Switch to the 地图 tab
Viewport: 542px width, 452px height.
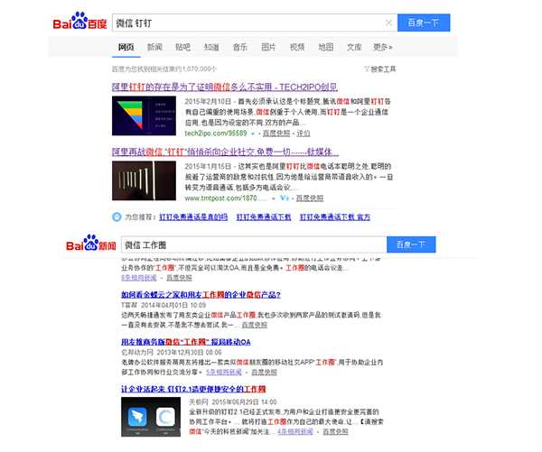click(325, 47)
